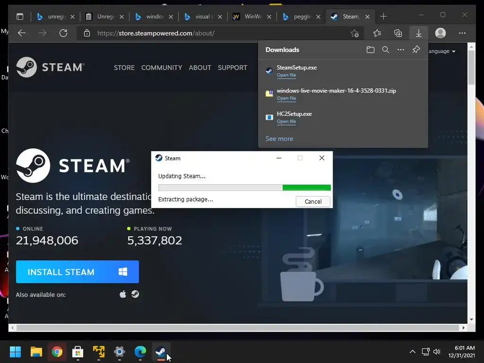Viewport: 484px width, 363px height.
Task: Choose the Apple macOS download icon
Action: 123,294
